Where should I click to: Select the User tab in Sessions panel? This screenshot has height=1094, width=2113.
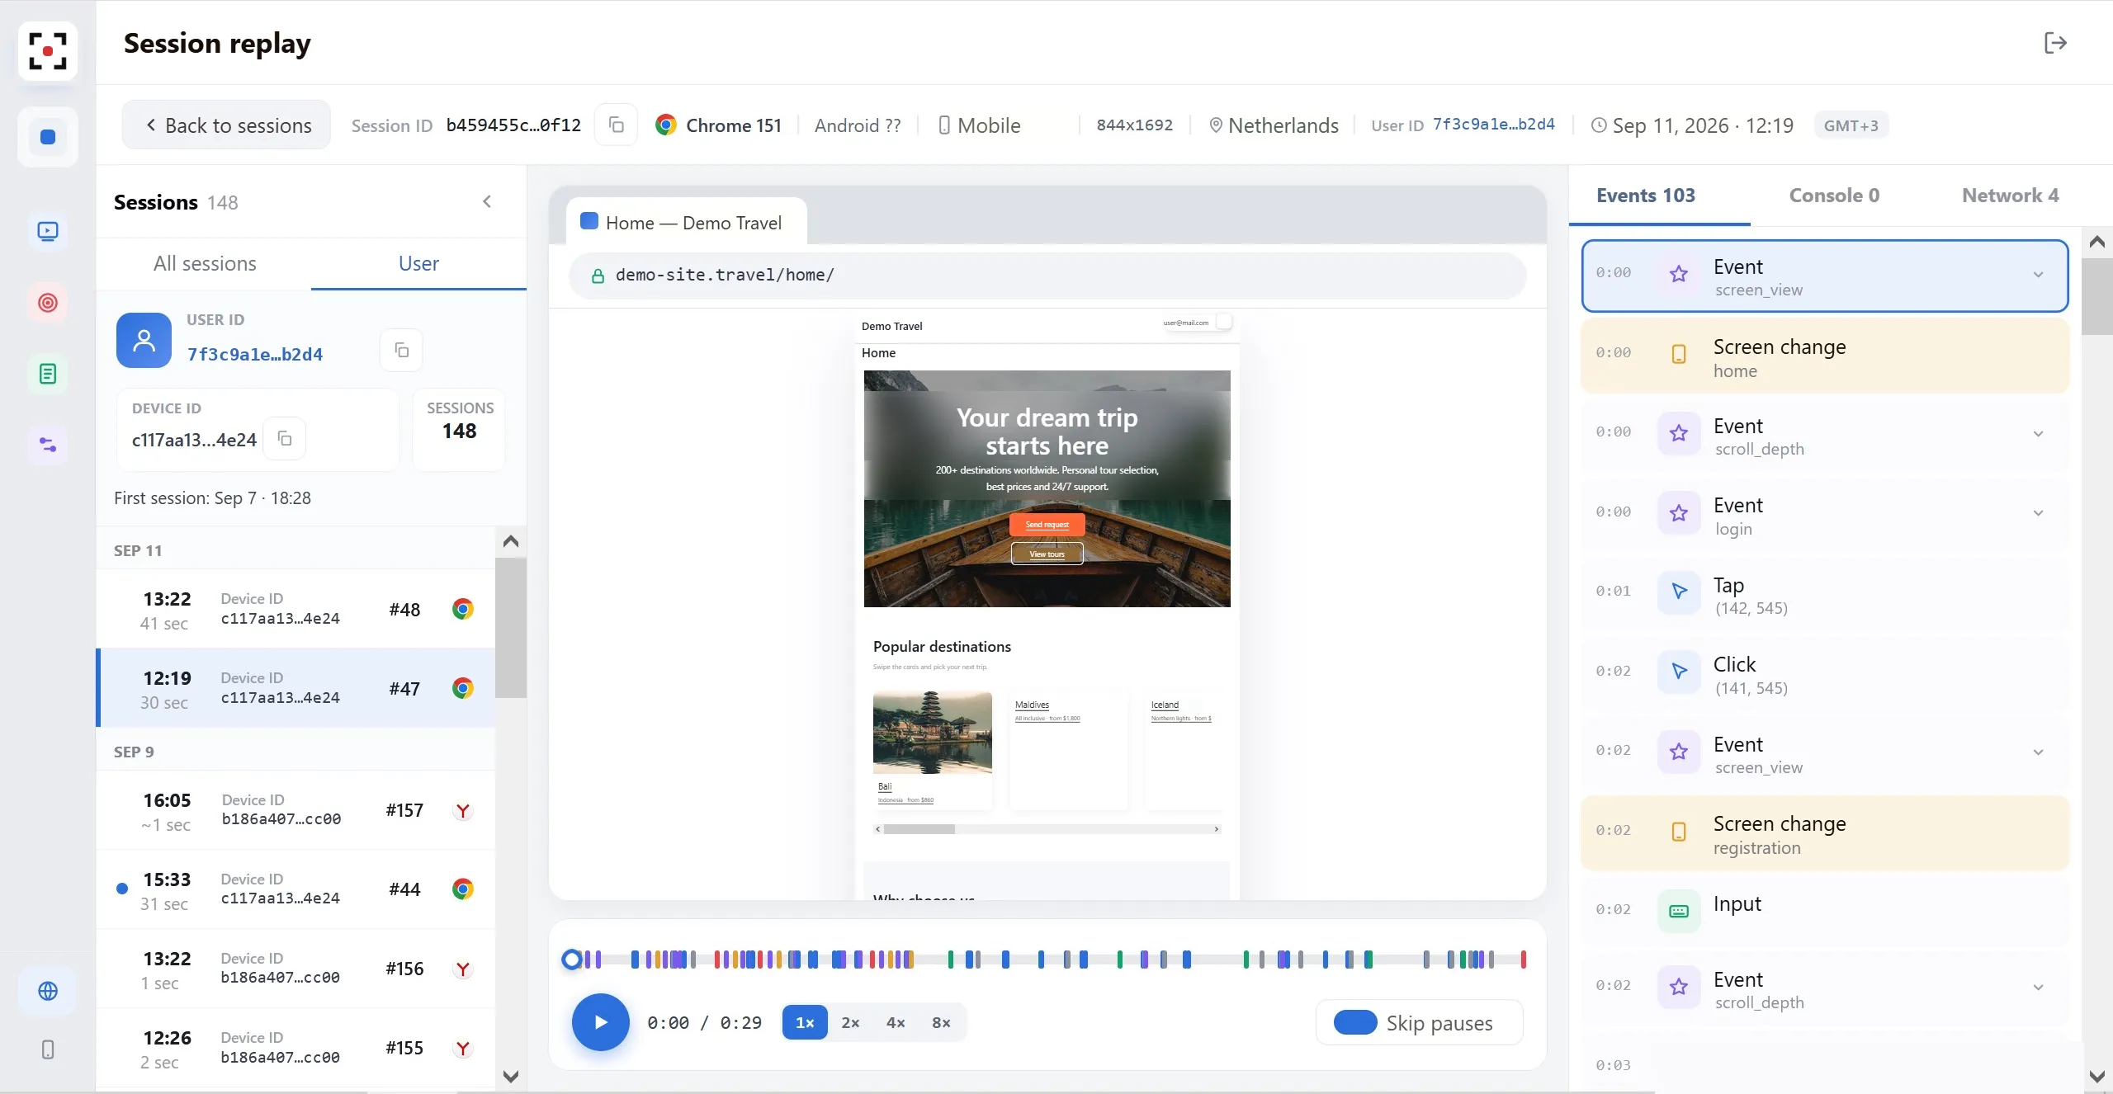418,264
